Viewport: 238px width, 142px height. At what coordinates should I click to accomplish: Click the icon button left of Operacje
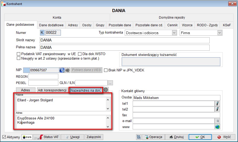coord(139,137)
